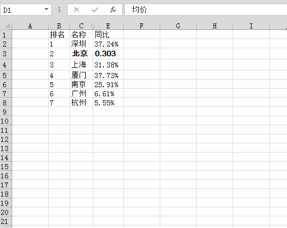Screen dimensions: 287x228
Task: Select column E header
Action: pyautogui.click(x=109, y=26)
